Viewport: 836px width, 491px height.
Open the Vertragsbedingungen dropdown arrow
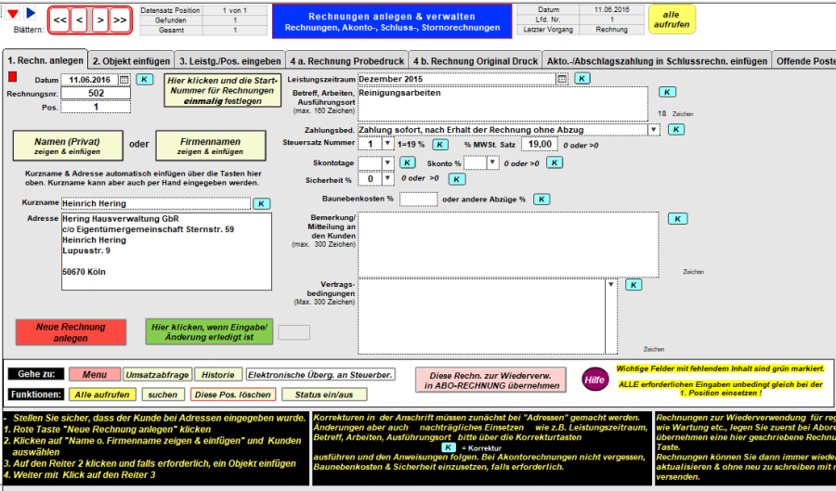pyautogui.click(x=610, y=285)
